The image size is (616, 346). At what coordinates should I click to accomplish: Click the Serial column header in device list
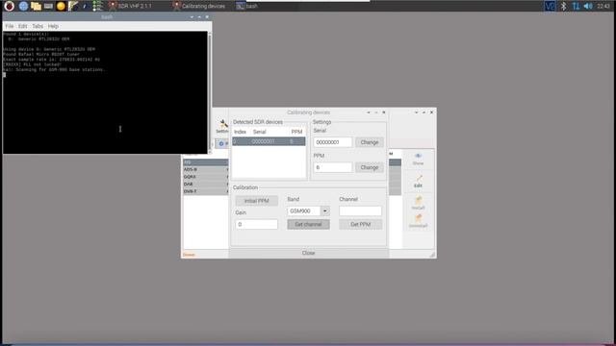(260, 132)
